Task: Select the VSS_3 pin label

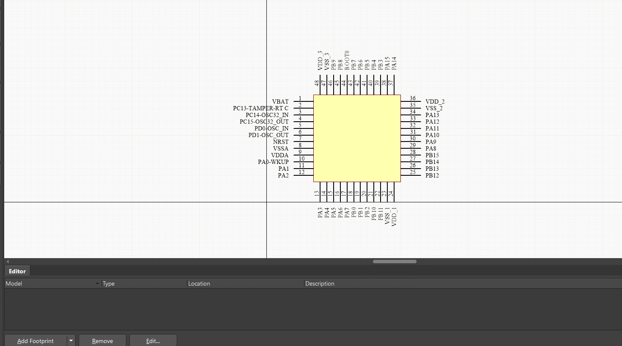Action: point(327,62)
